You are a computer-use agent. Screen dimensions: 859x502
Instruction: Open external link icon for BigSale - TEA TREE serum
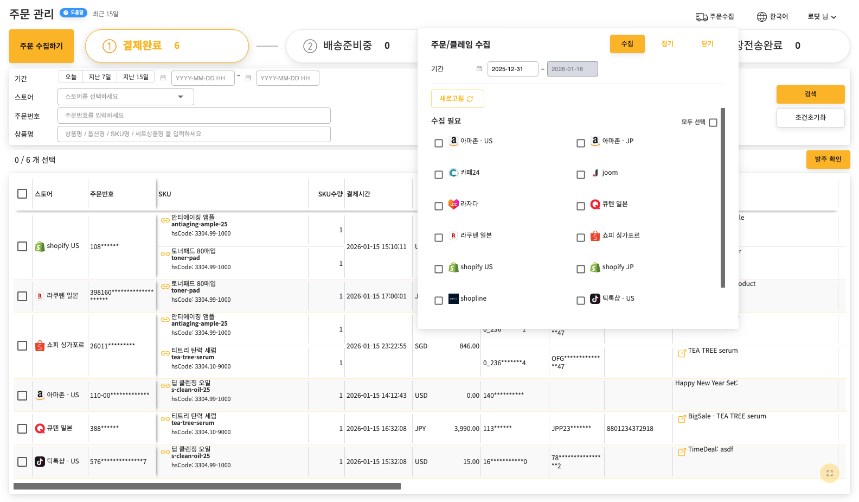(x=682, y=419)
